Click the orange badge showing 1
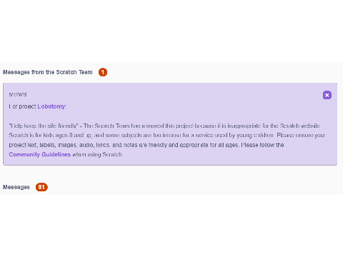The height and width of the screenshot is (257, 343). pos(103,72)
